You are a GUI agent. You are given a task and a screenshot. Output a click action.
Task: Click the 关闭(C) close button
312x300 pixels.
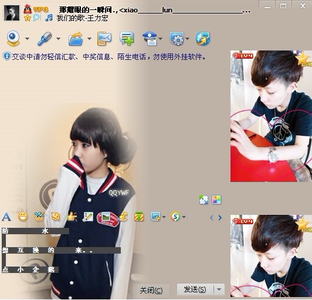click(151, 291)
